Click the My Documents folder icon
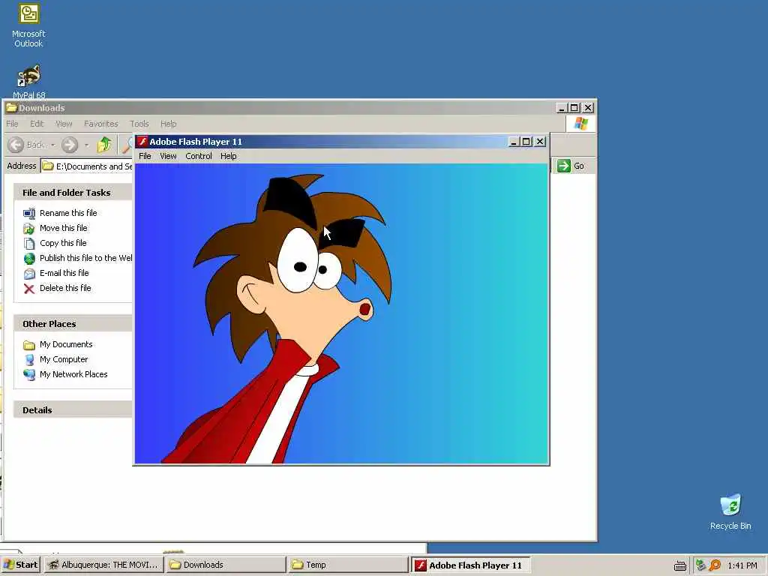 [x=29, y=345]
